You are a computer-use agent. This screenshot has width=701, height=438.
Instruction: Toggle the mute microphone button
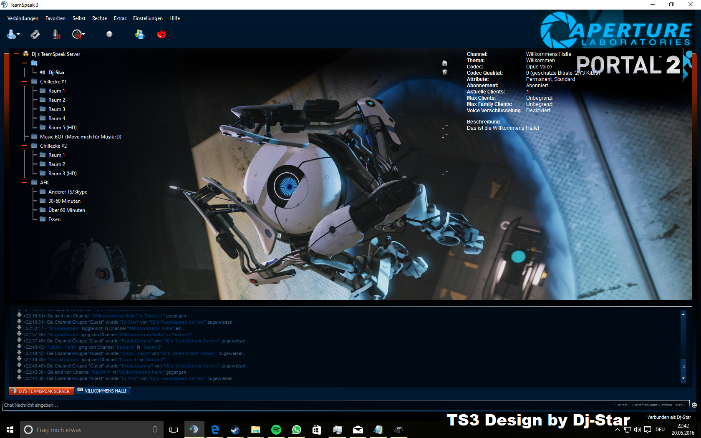57,34
